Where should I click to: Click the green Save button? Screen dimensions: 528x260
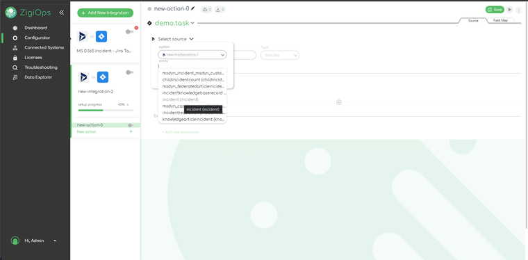tap(495, 10)
